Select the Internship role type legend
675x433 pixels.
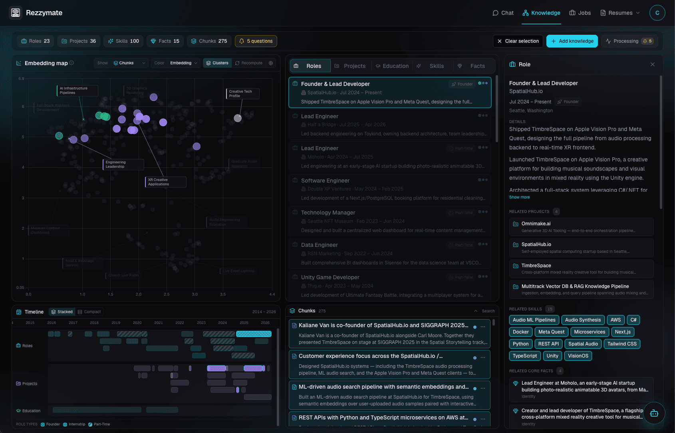click(74, 424)
